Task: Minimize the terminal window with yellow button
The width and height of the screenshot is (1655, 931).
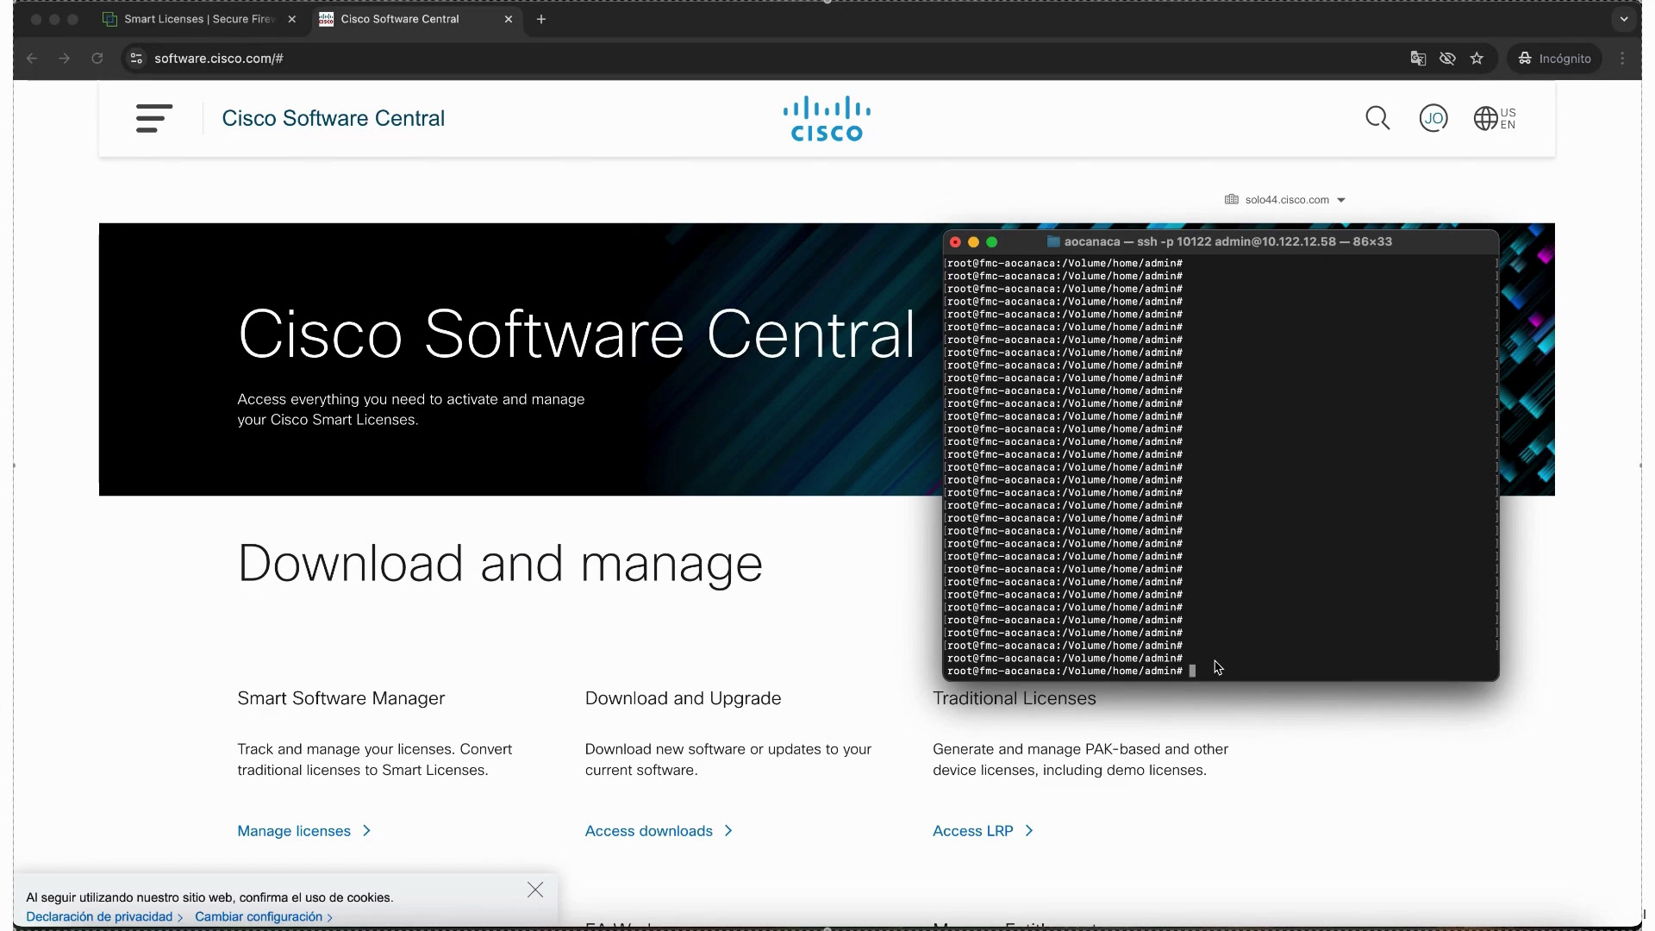Action: (x=973, y=242)
